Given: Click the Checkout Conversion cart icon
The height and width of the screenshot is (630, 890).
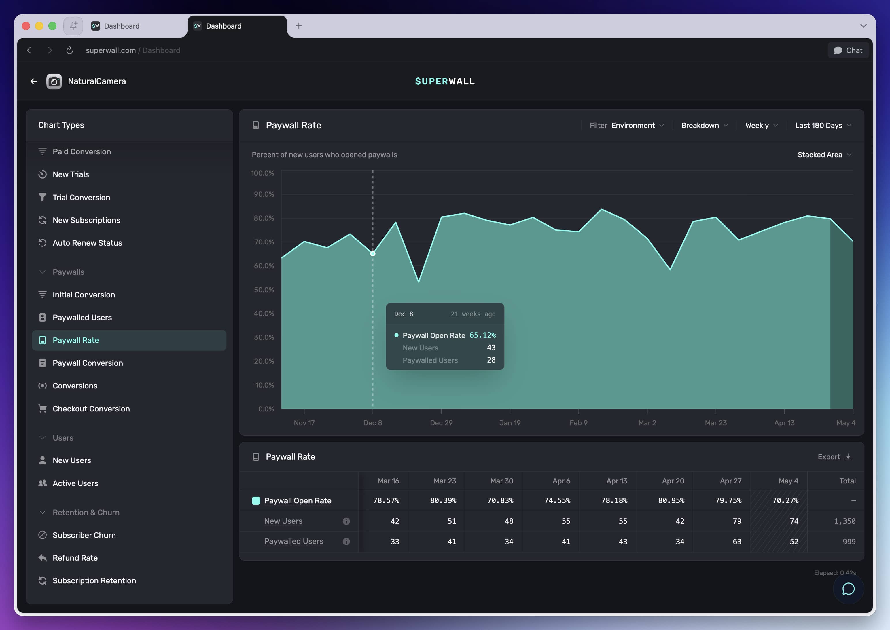Looking at the screenshot, I should pos(42,409).
